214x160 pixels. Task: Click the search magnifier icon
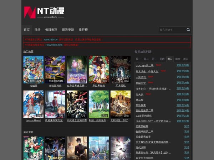tap(188, 30)
